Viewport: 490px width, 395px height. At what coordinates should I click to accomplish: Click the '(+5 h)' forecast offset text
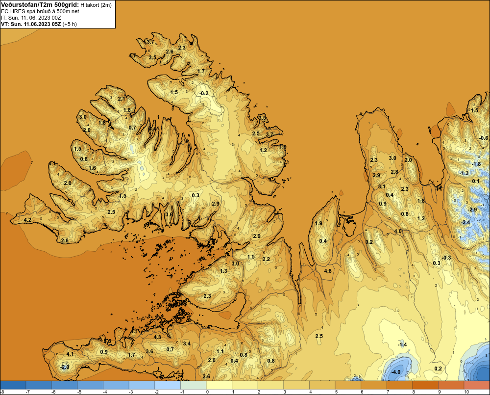(x=70, y=24)
